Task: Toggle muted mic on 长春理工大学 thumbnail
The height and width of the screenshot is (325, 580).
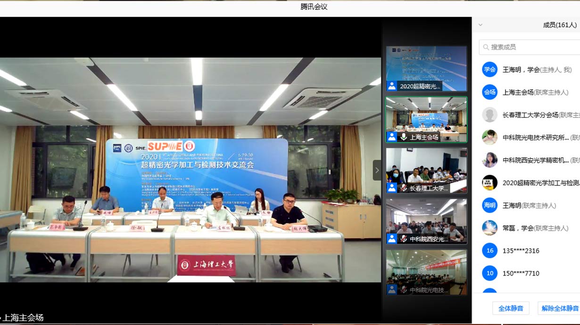Action: click(404, 188)
